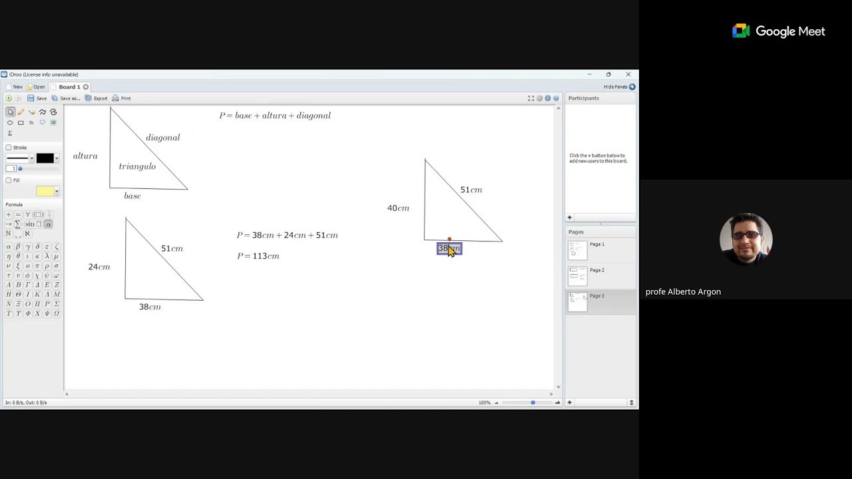Open the stroke color dropdown arrow
This screenshot has width=852, height=479.
pyautogui.click(x=57, y=158)
